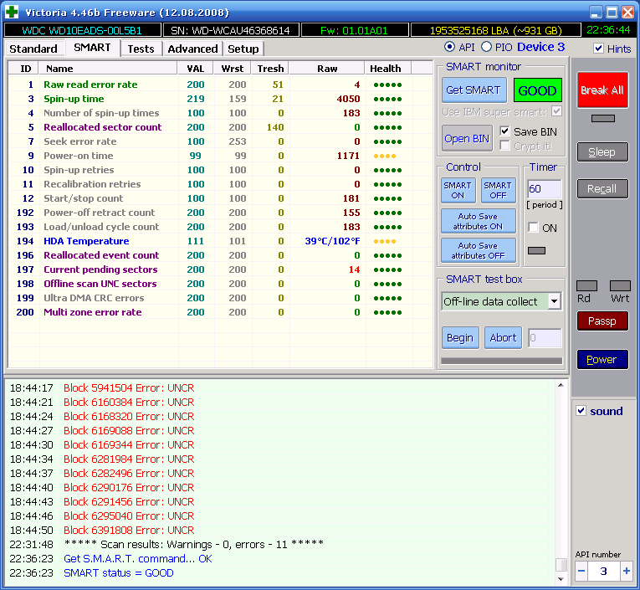Switch to the Tests tab
Screen dimensions: 640x590
[141, 49]
